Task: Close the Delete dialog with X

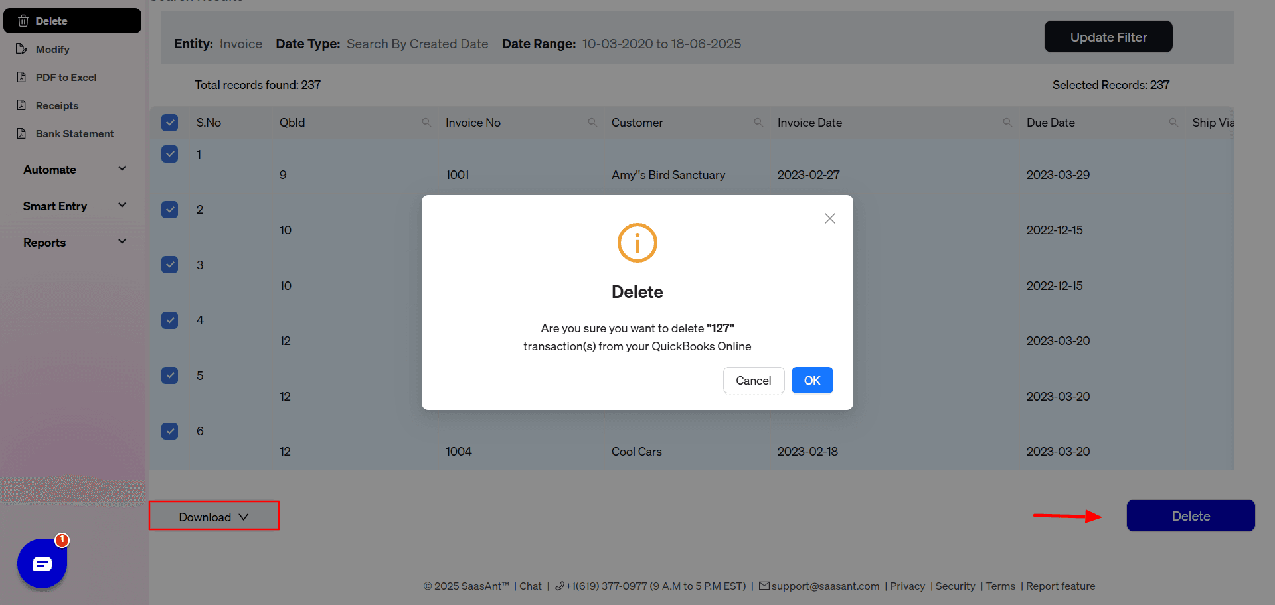Action: click(830, 218)
